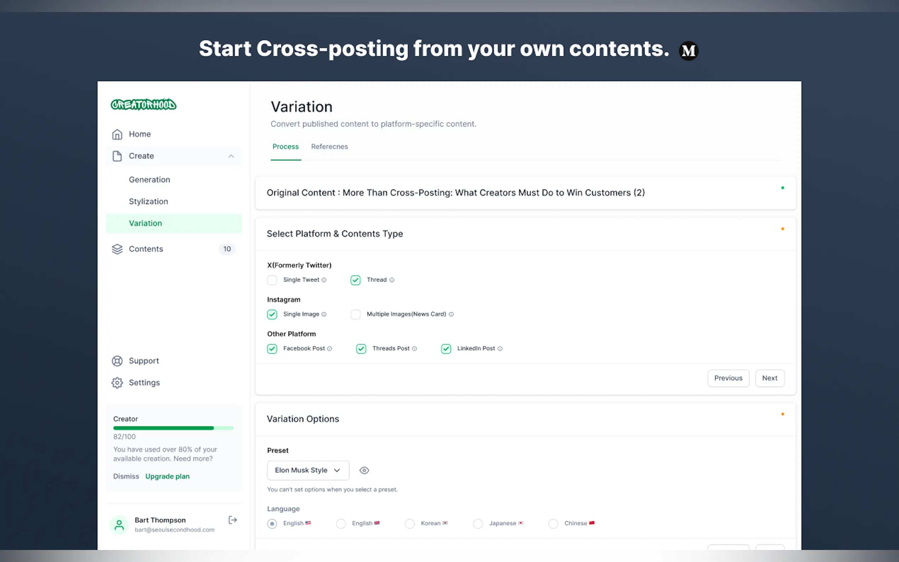Check Multiple Images(News Card) option

click(355, 315)
